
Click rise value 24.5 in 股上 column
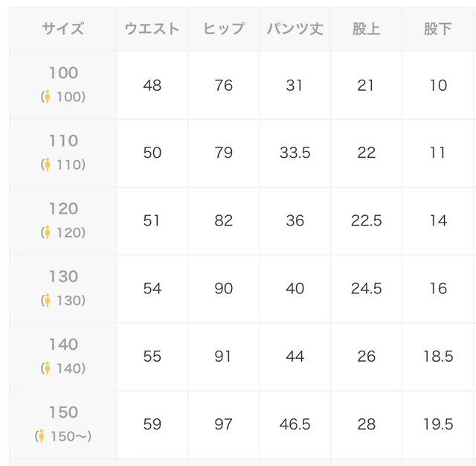(366, 289)
